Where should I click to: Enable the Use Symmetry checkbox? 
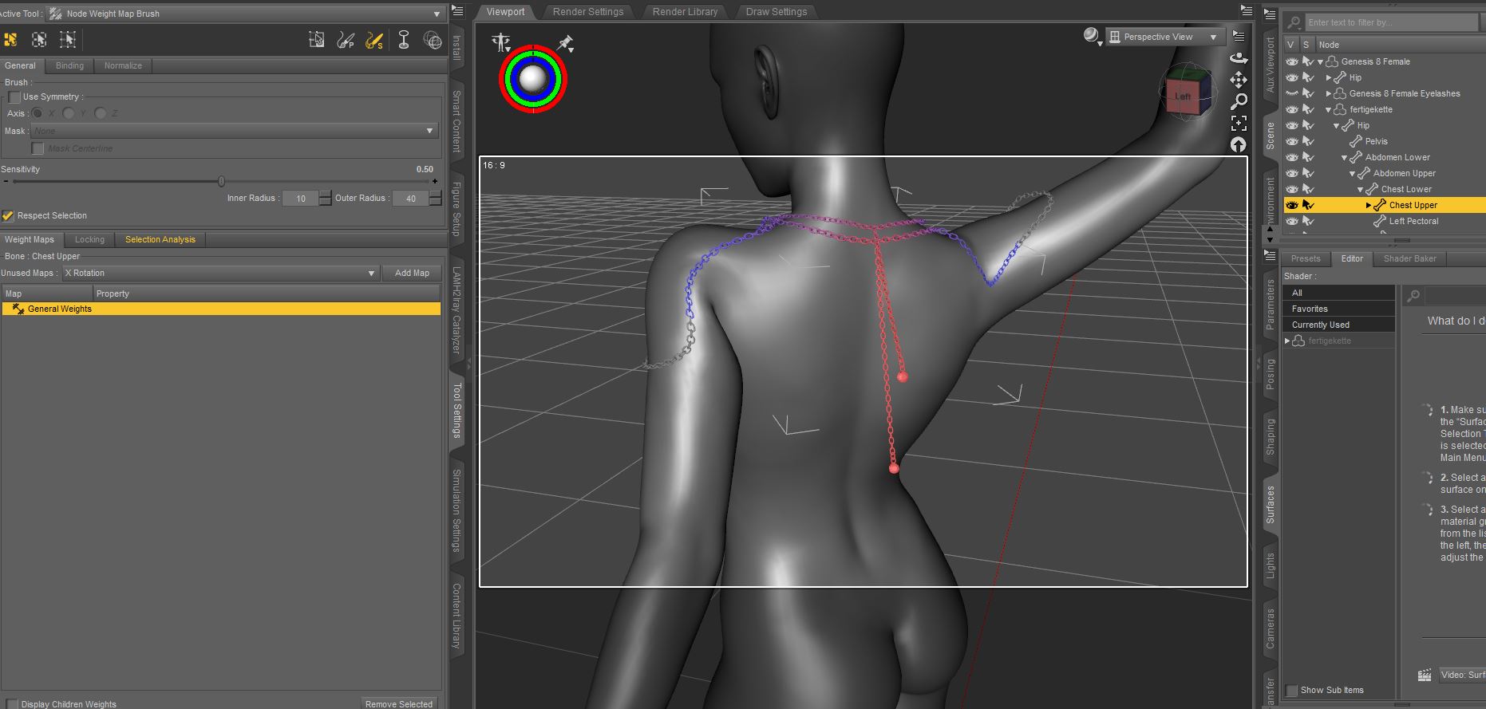14,97
